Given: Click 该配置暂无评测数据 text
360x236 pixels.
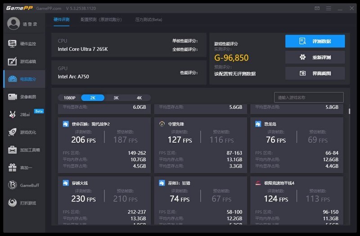Looking at the screenshot, I should click(x=235, y=74).
